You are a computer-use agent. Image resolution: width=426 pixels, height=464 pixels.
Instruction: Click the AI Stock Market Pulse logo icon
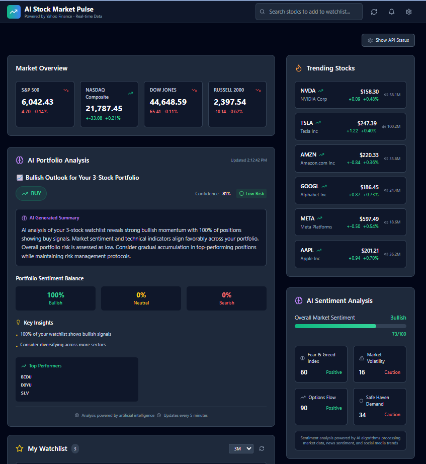14,12
